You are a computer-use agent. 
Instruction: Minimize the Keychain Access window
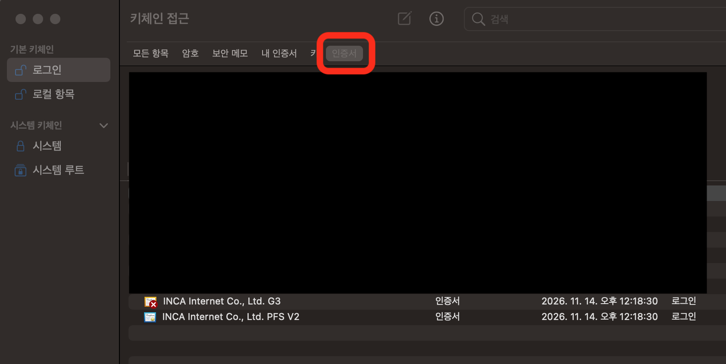pos(38,19)
